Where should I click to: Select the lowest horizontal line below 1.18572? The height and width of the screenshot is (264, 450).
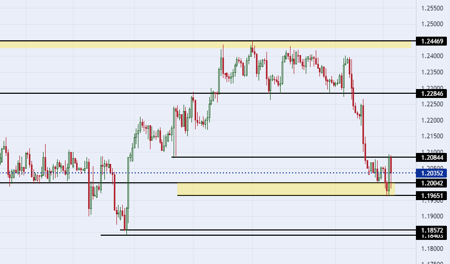click(x=258, y=235)
